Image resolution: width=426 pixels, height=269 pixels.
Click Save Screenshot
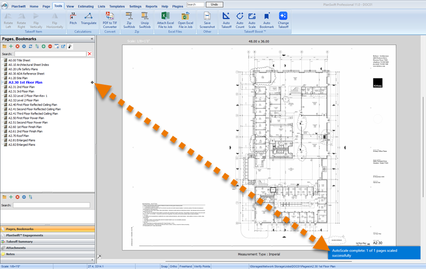click(x=207, y=21)
